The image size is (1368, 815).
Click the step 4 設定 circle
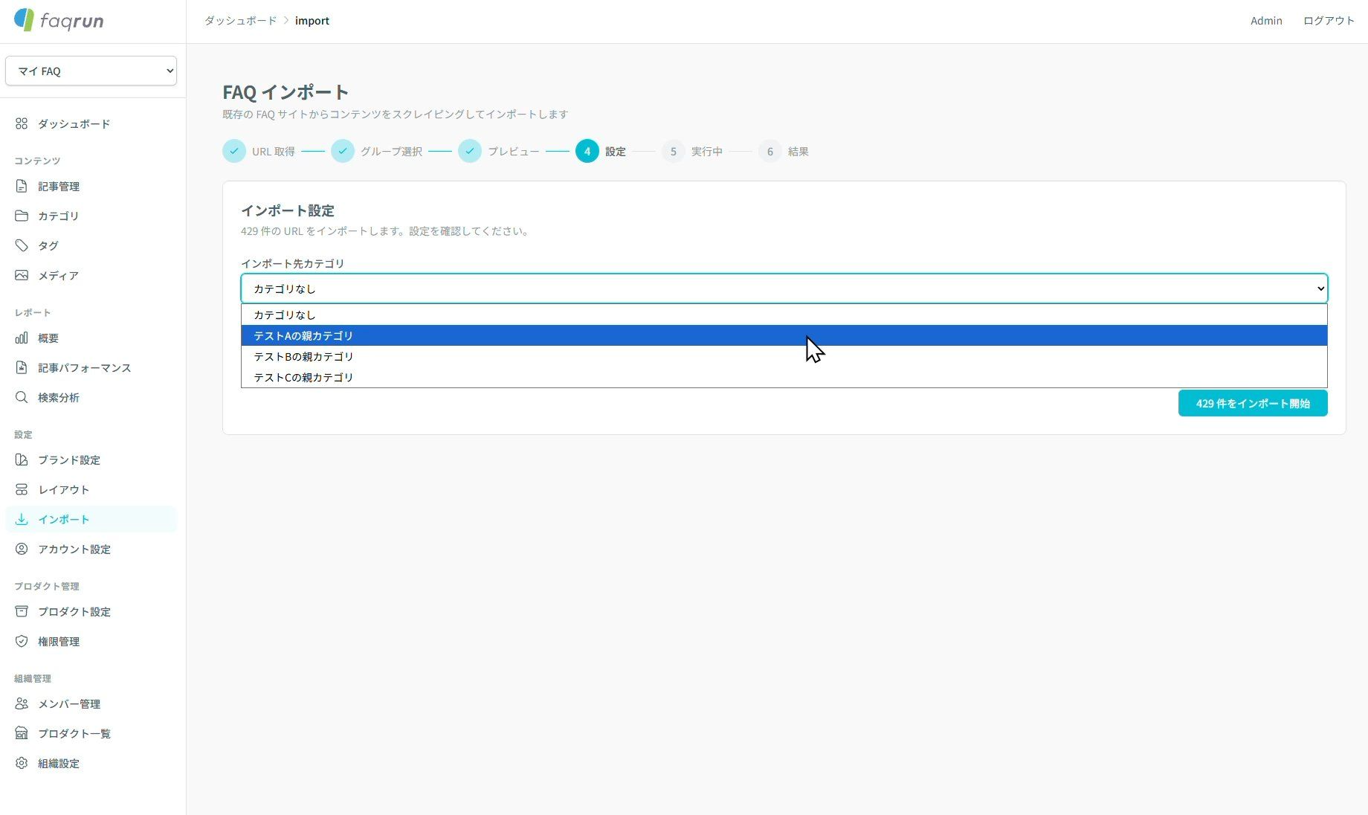(x=587, y=151)
